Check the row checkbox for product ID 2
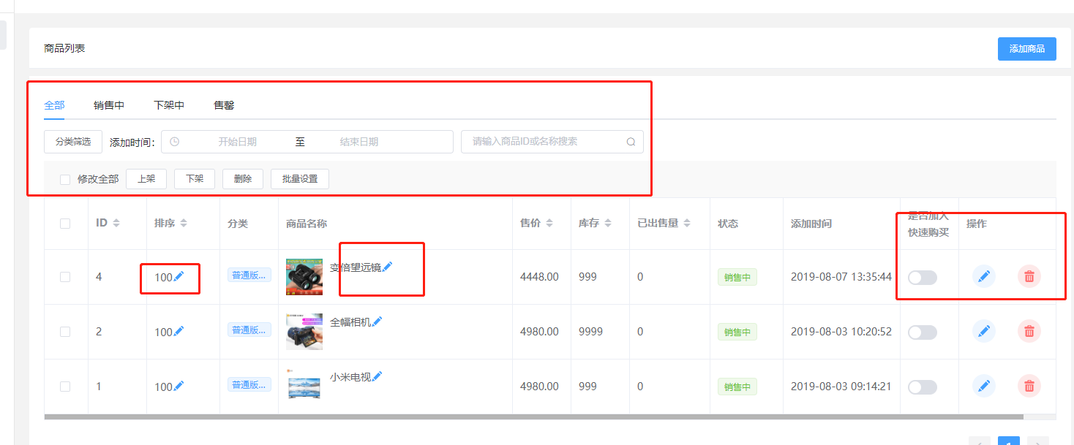This screenshot has width=1074, height=445. [65, 332]
